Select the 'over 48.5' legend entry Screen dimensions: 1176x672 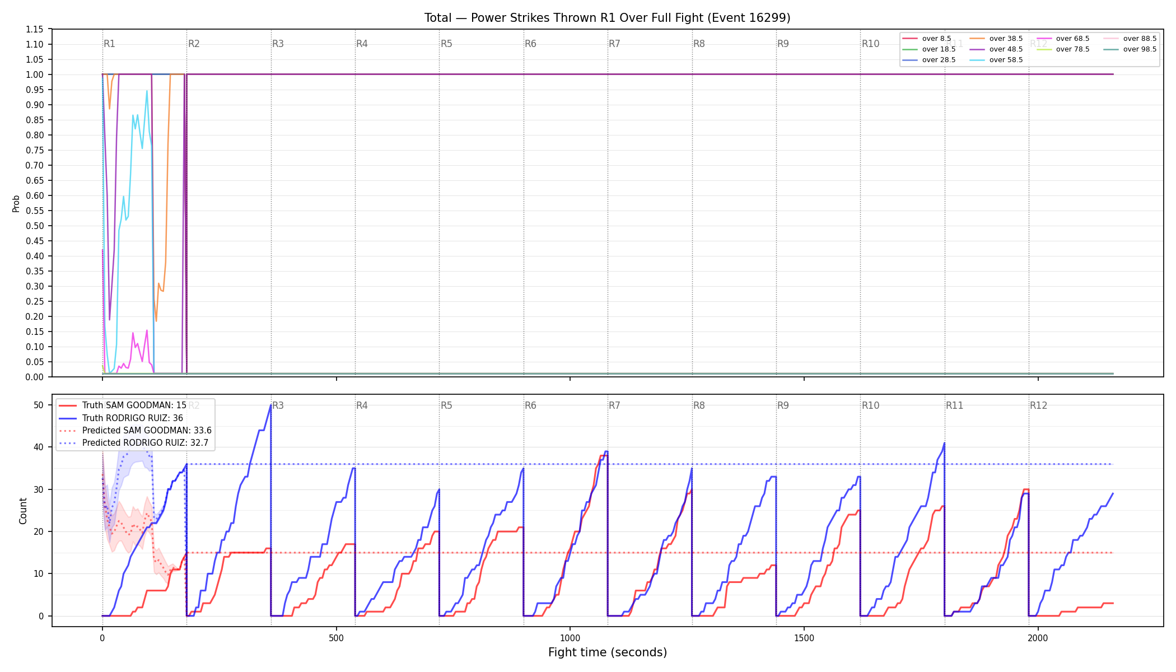[996, 49]
